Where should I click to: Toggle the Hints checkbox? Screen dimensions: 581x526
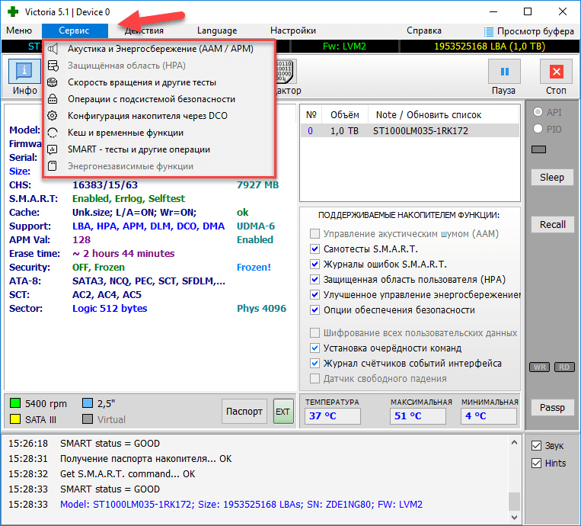[x=536, y=463]
